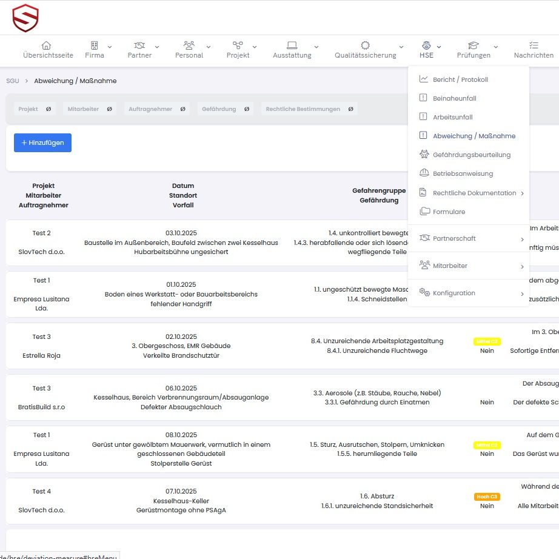Click the Bericht / Protokoll chart icon
Screen dimensions: 559x559
point(424,79)
